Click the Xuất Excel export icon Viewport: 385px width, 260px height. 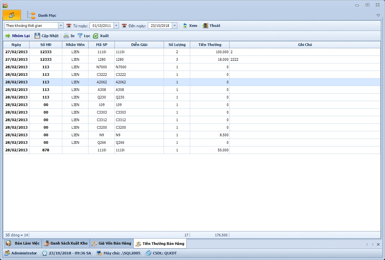[x=96, y=36]
